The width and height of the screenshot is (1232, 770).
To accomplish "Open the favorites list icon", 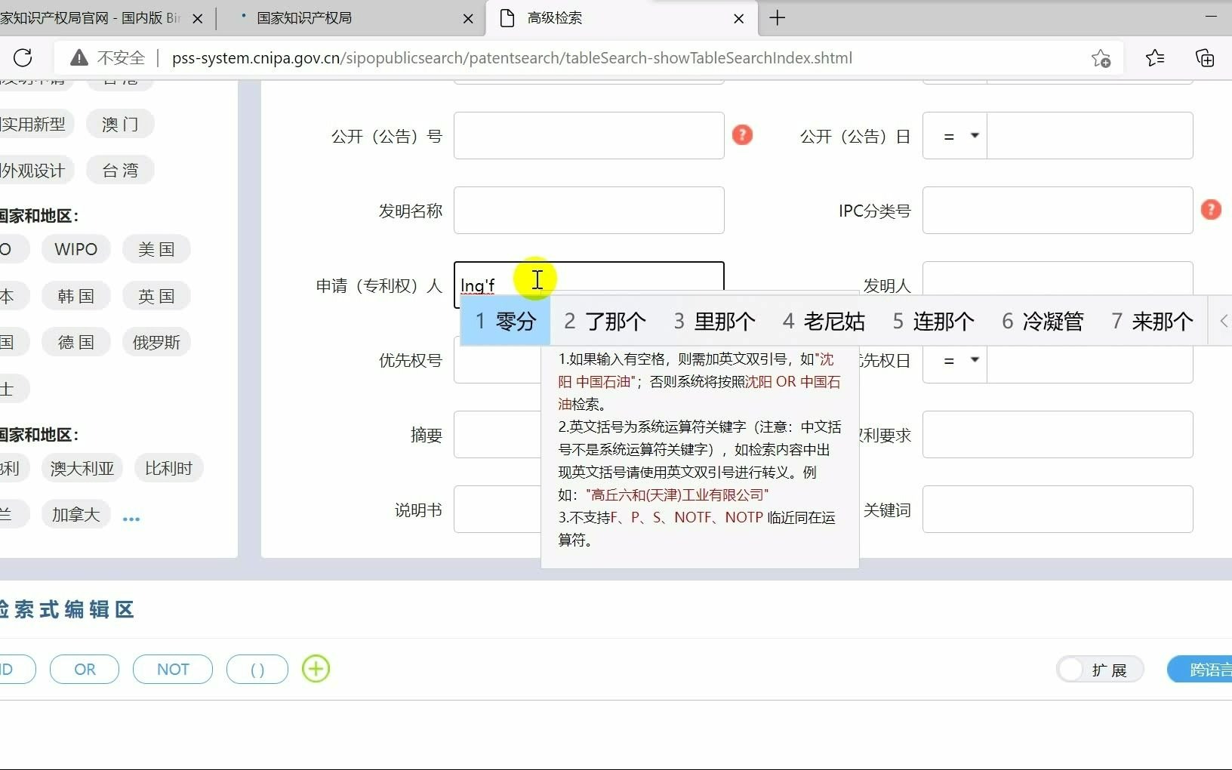I will point(1154,58).
